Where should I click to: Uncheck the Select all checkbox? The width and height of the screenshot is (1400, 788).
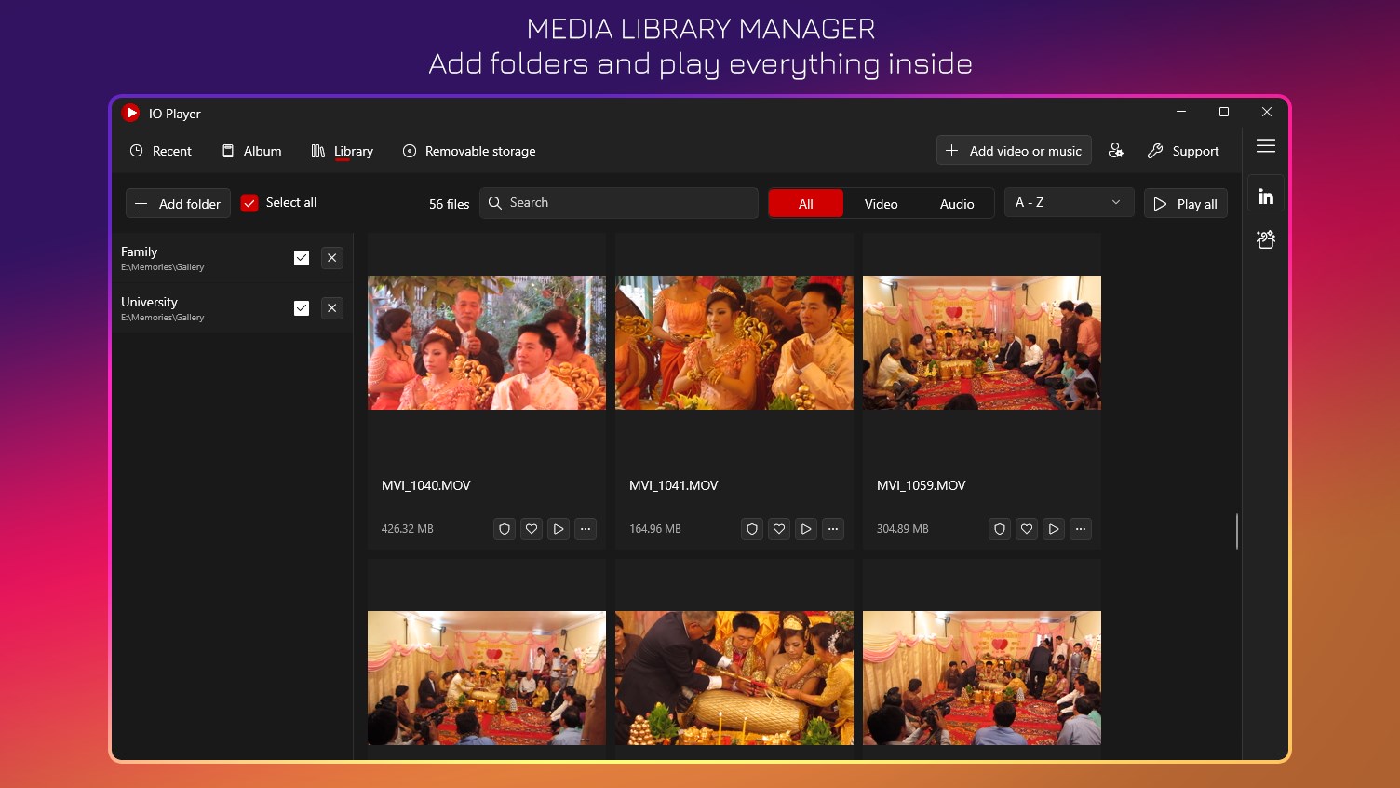(x=249, y=203)
